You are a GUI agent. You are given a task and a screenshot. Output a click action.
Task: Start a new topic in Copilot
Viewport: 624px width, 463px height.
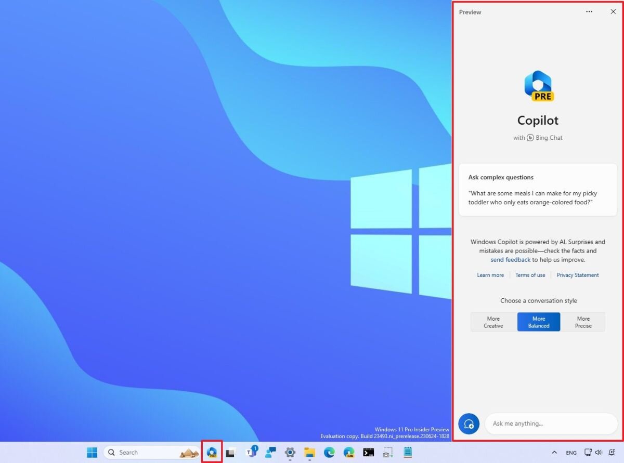coord(468,424)
